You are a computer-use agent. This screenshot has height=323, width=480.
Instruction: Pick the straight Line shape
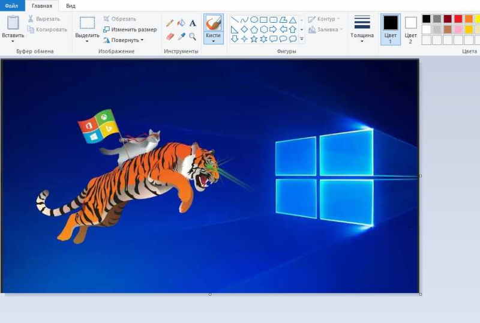235,20
